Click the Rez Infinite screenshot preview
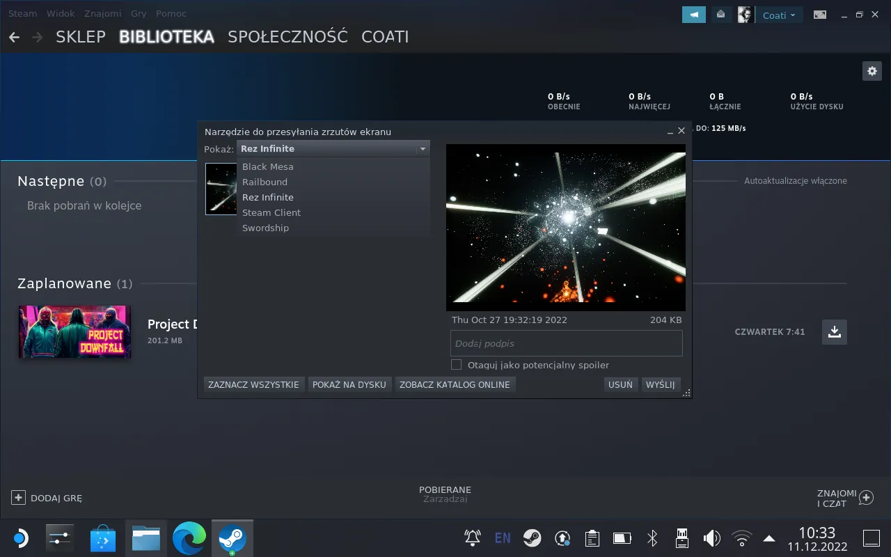The width and height of the screenshot is (891, 557). point(565,227)
